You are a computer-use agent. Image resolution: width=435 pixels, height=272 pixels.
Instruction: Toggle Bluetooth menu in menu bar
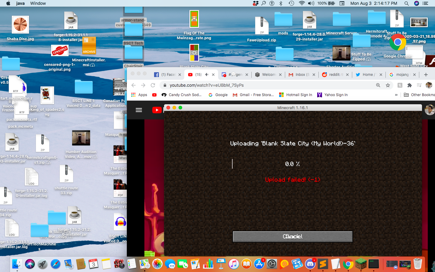pos(281,3)
